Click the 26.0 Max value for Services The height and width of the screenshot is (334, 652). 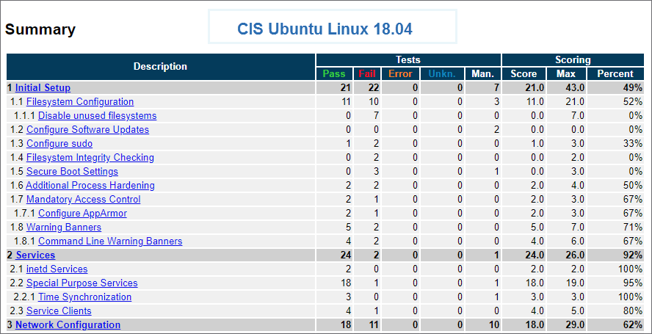coord(575,255)
